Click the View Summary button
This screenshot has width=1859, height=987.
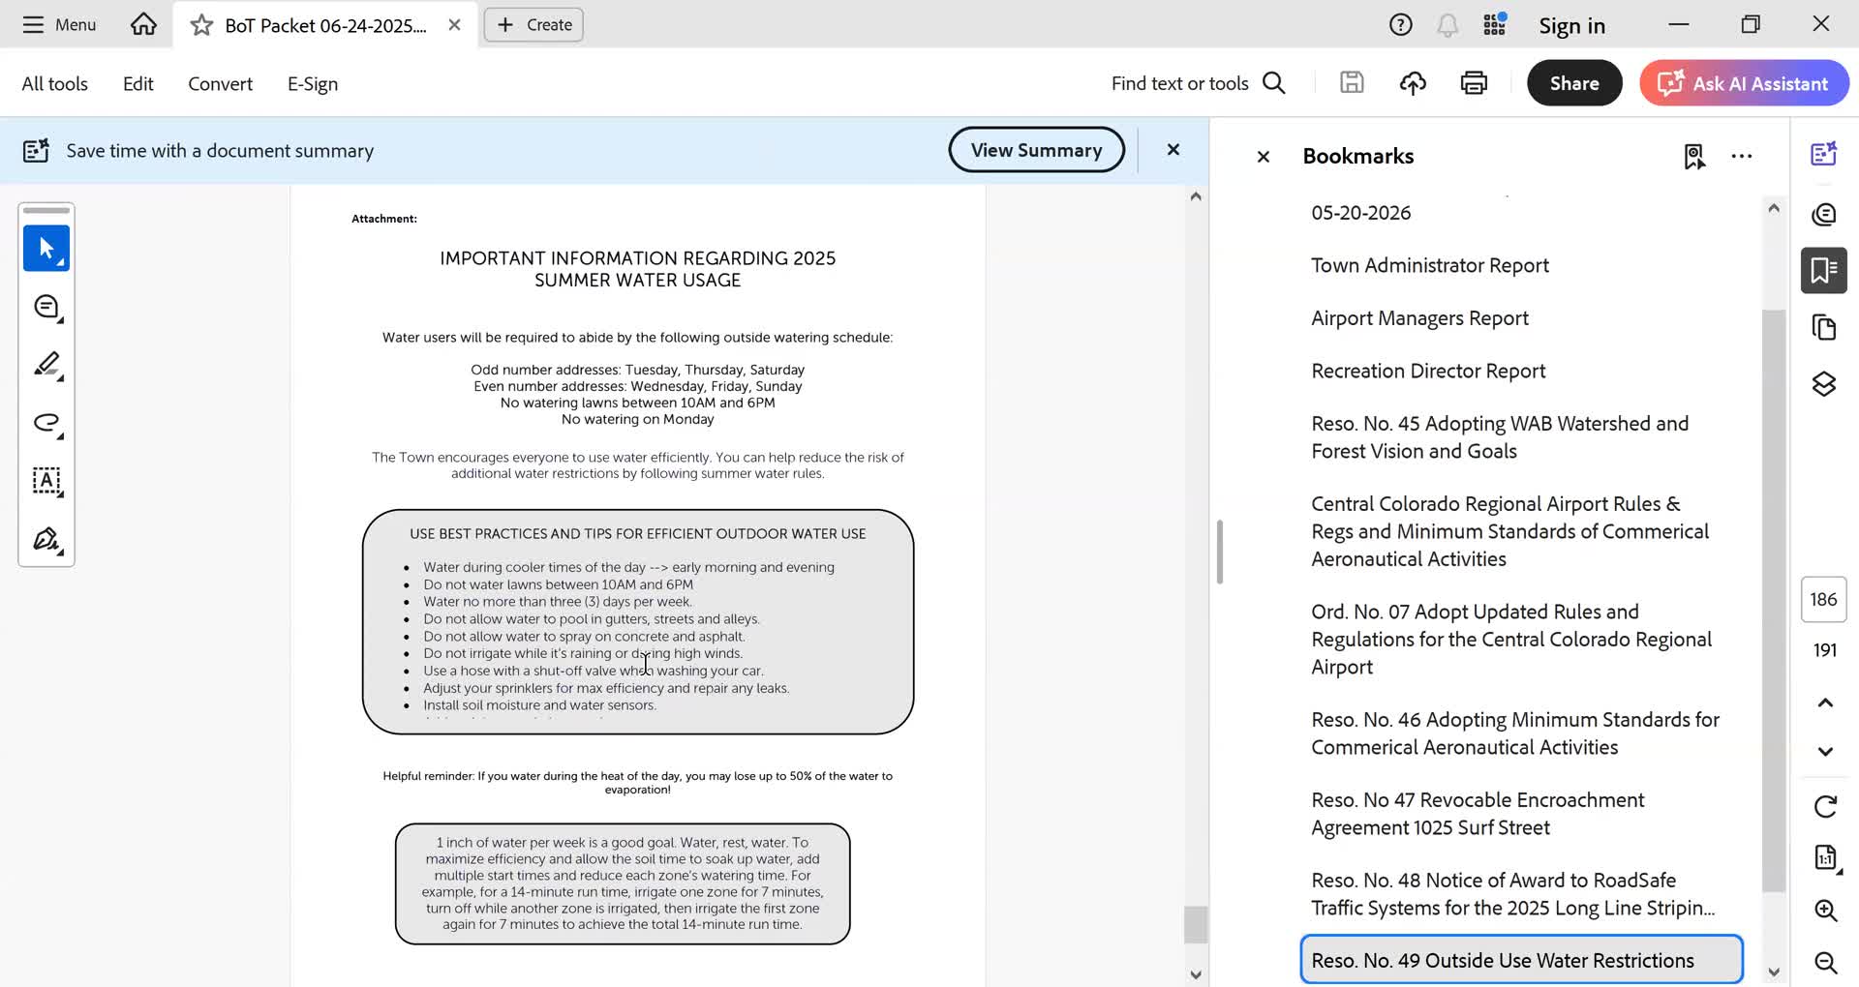[x=1036, y=150]
